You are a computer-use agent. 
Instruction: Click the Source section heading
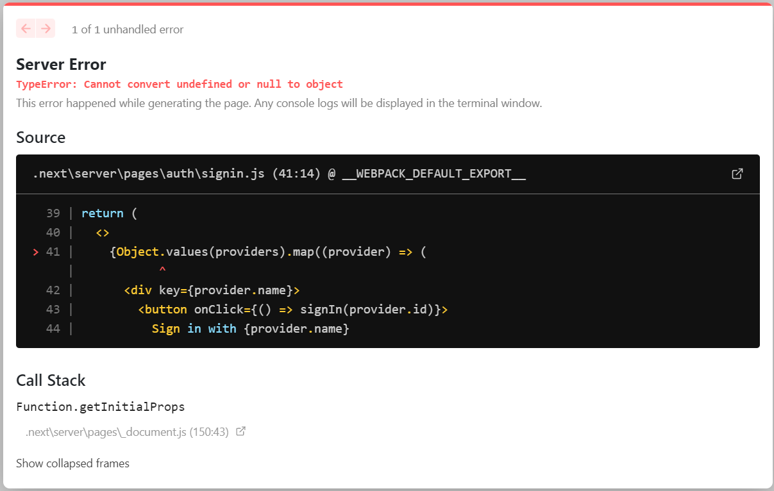click(40, 138)
